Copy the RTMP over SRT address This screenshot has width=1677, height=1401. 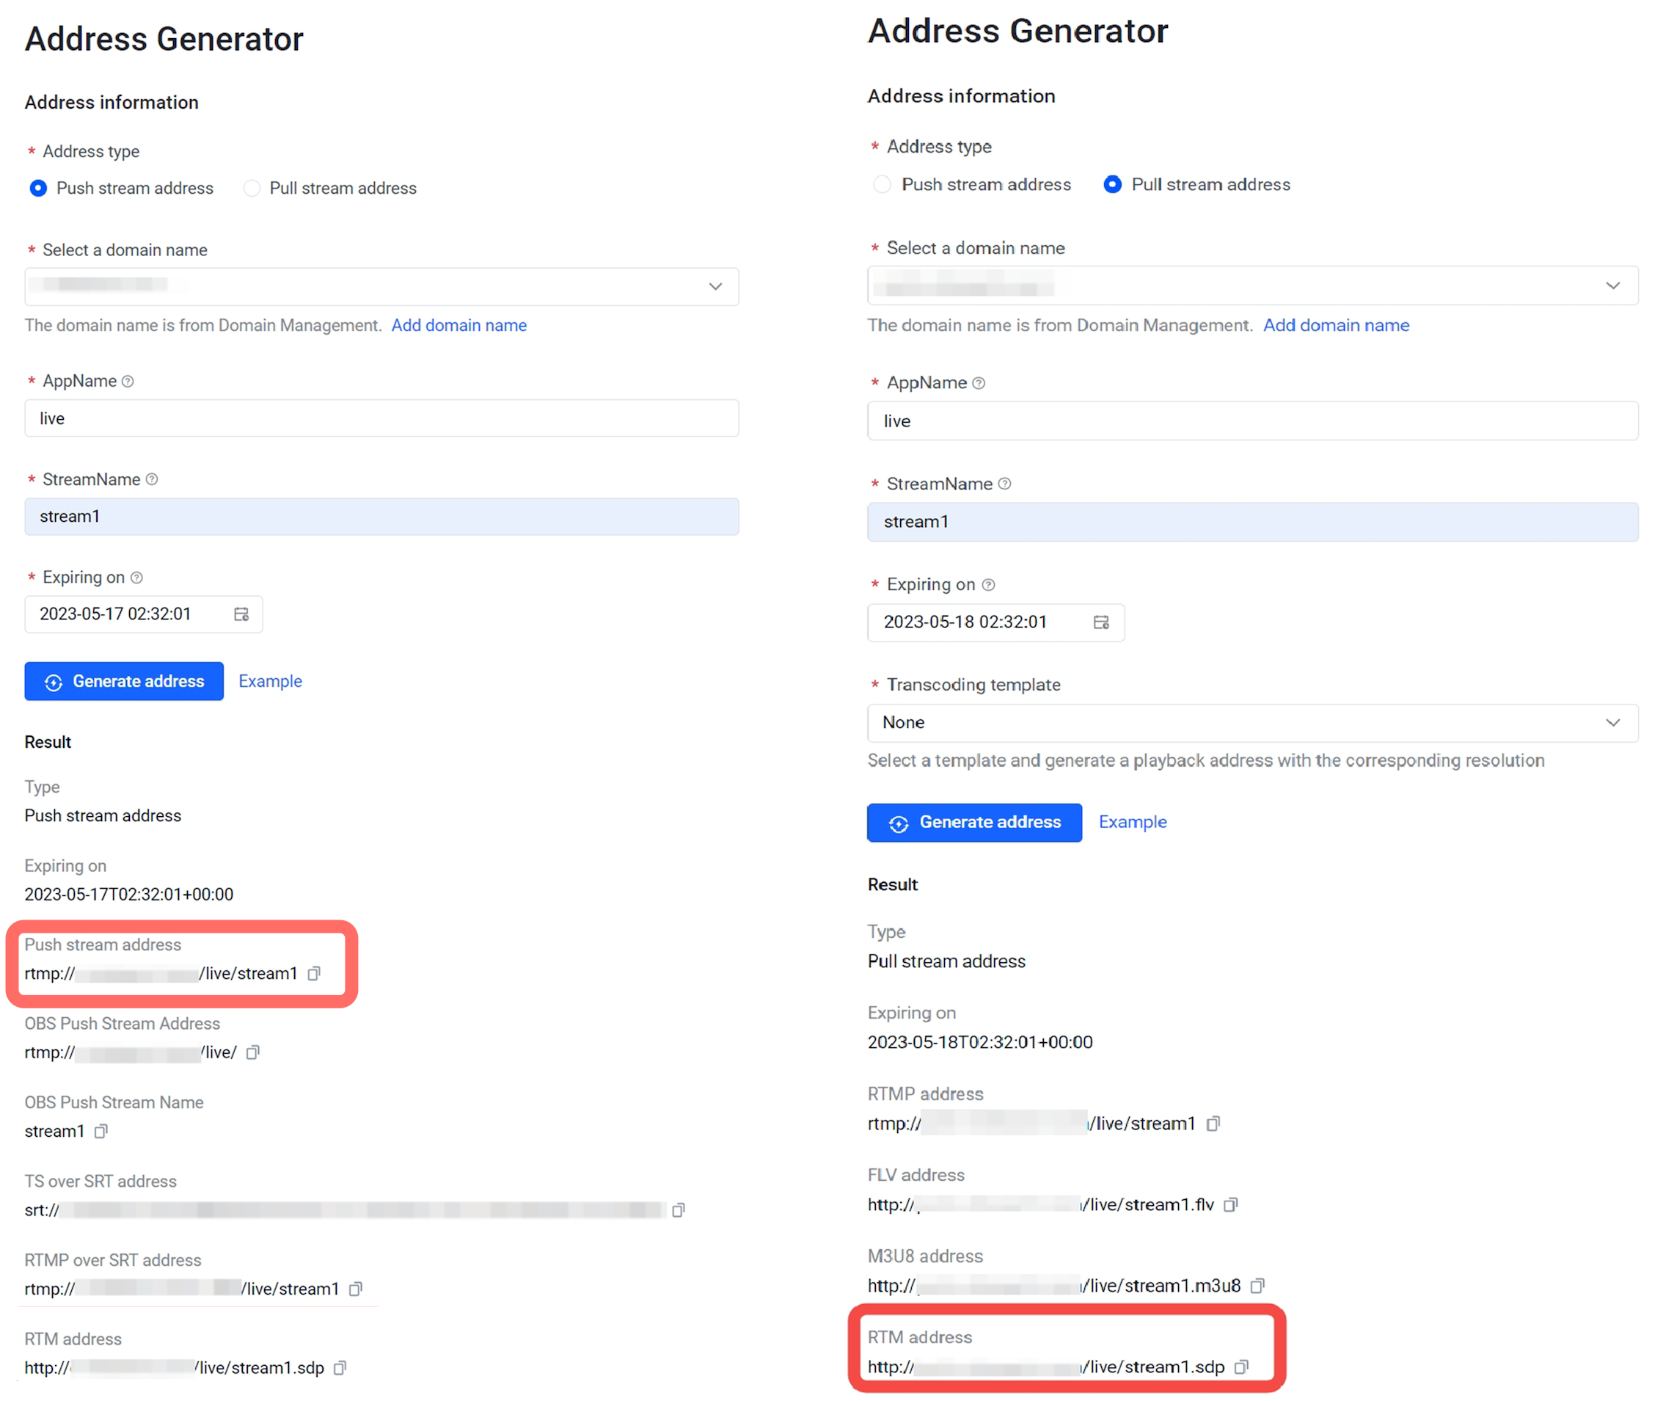355,1289
